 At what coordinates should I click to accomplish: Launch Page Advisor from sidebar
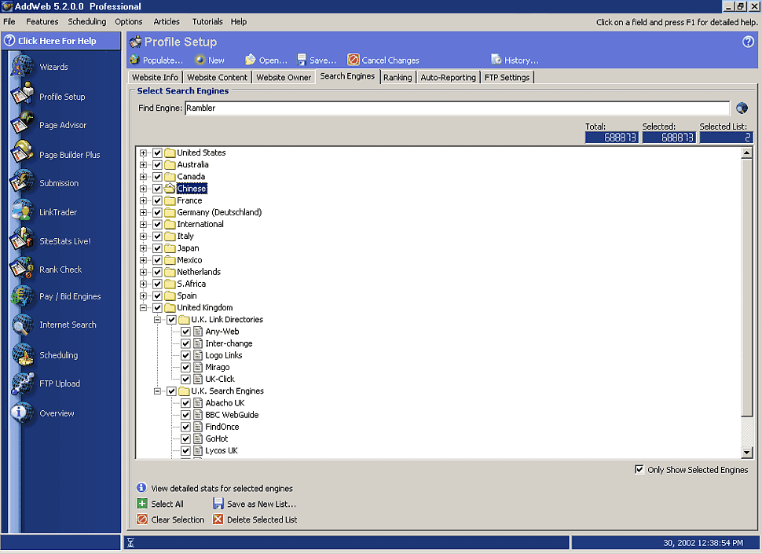22,124
